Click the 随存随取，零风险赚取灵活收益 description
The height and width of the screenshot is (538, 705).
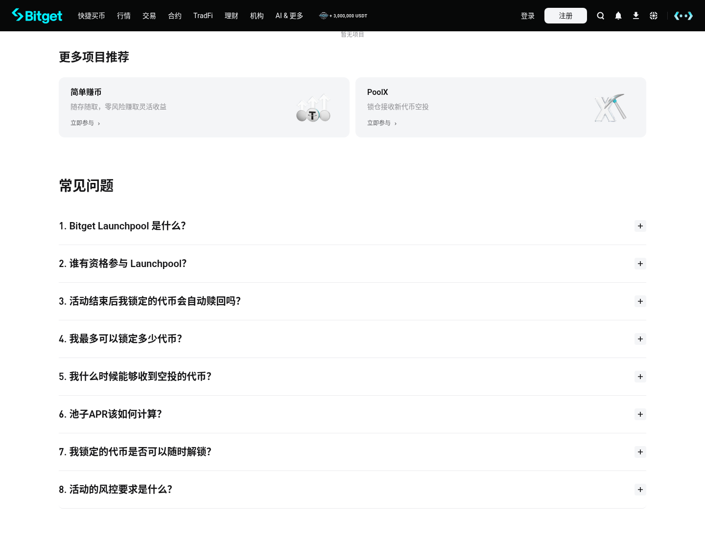[118, 107]
